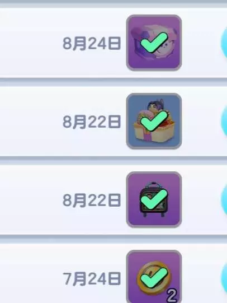Select the black suitcase reward icon
Image resolution: width=227 pixels, height=303 pixels.
[x=154, y=200]
